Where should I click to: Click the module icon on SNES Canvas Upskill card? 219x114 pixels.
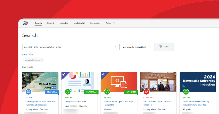107,92
